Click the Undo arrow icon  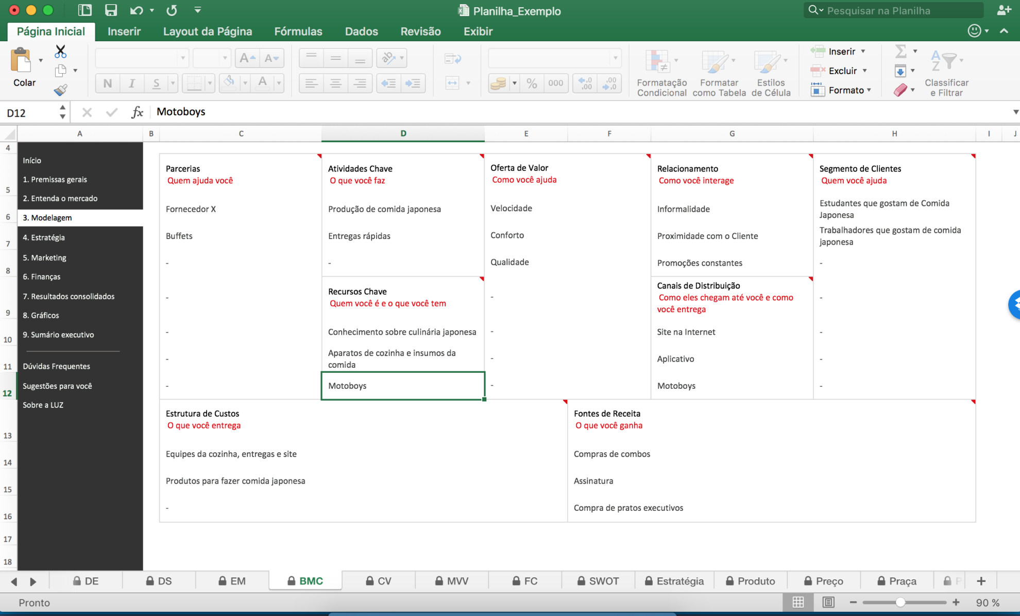click(136, 10)
